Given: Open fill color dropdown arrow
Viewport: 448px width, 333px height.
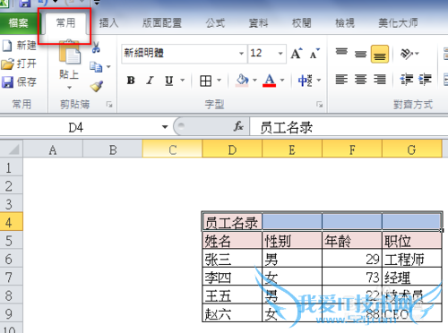Looking at the screenshot, I should pos(254,81).
